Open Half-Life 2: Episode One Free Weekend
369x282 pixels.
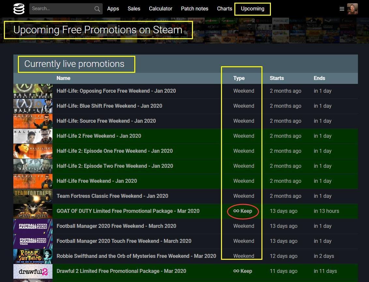[x=115, y=151]
